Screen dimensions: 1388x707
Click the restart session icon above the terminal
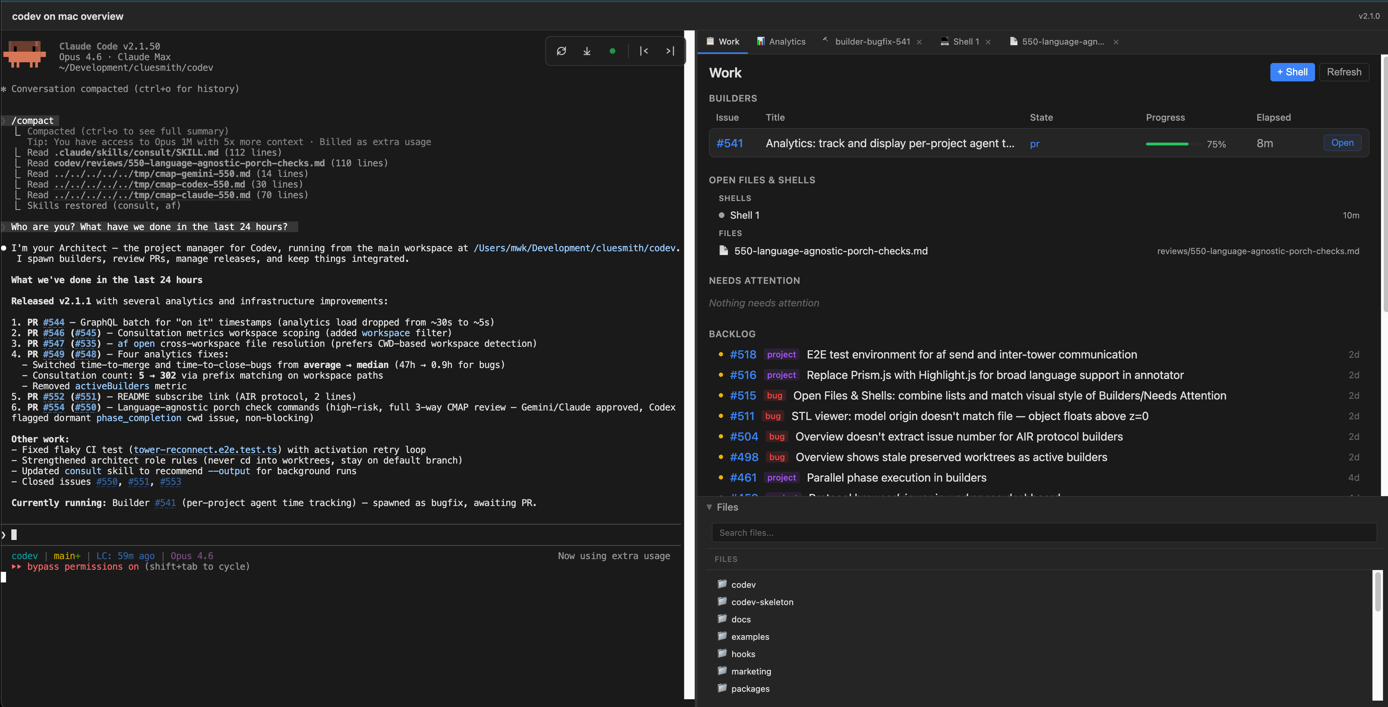[562, 51]
